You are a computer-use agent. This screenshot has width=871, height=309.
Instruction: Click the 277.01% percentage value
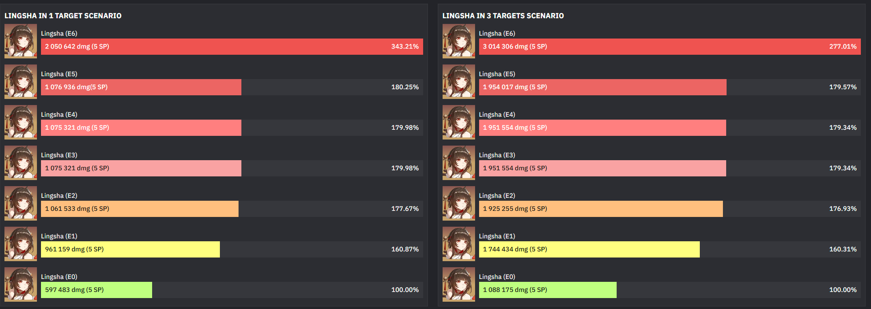point(843,47)
